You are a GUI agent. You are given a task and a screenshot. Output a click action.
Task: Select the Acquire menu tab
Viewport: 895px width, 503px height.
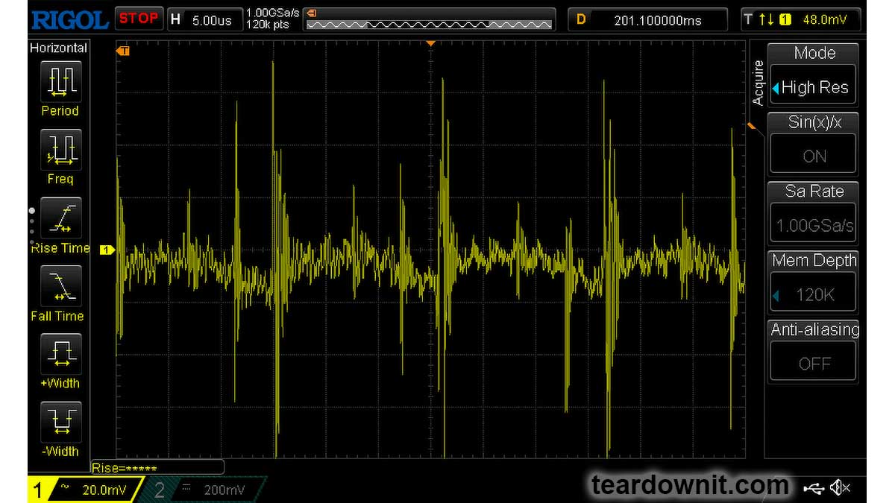point(758,82)
